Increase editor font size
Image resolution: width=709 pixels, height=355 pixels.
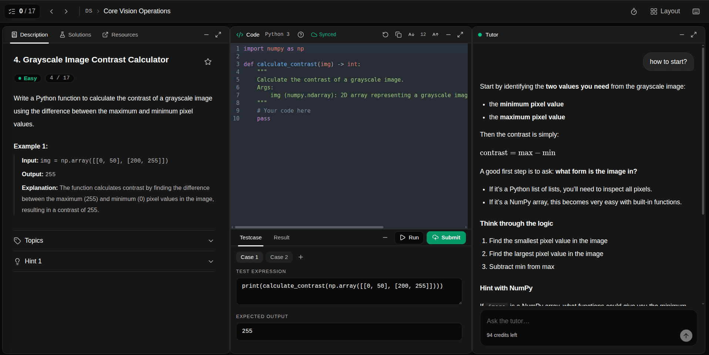point(436,35)
